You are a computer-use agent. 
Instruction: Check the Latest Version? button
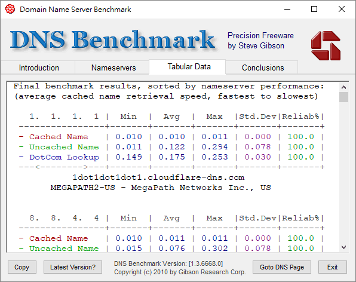tap(73, 267)
